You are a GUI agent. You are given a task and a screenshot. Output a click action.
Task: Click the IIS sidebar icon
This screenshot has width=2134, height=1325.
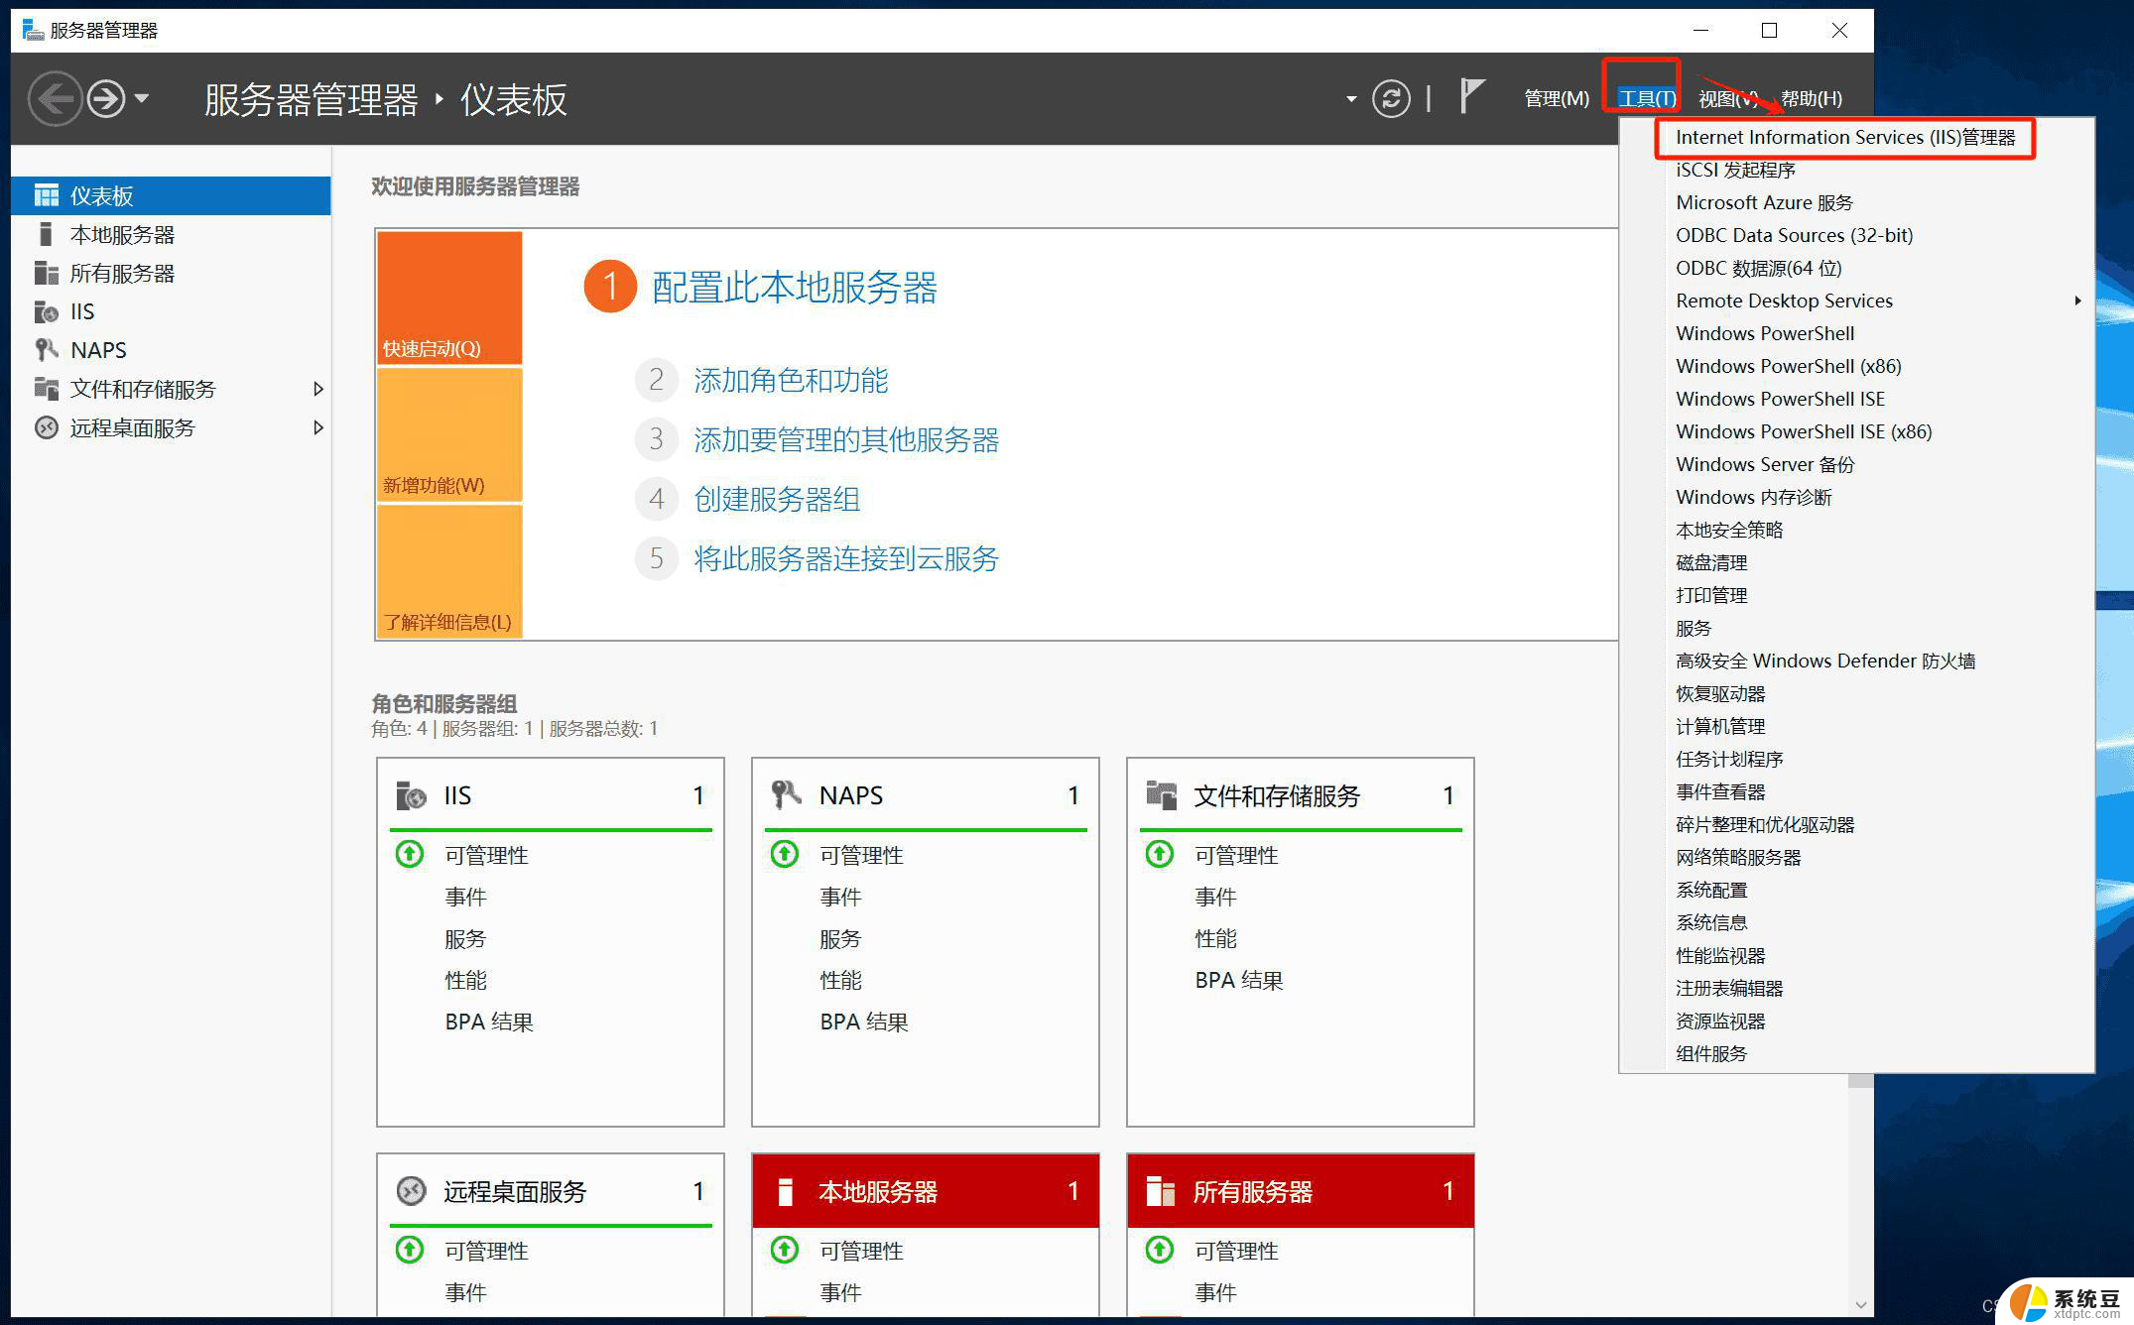pyautogui.click(x=46, y=311)
